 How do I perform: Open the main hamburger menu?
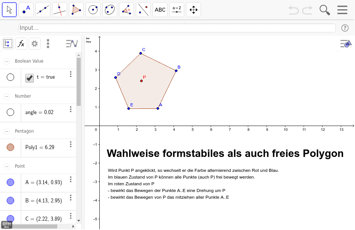342,10
